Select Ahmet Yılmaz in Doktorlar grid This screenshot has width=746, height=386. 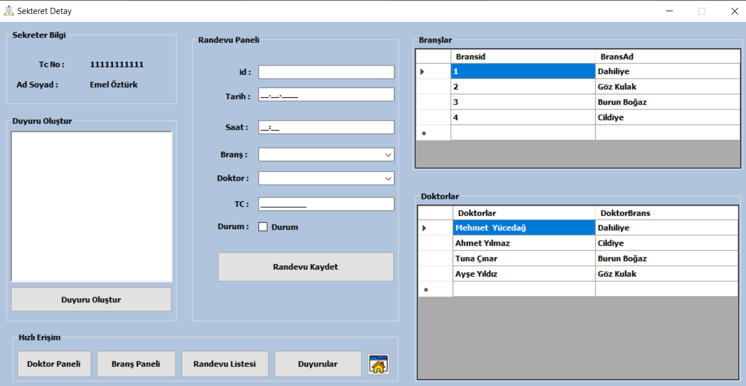pos(523,243)
